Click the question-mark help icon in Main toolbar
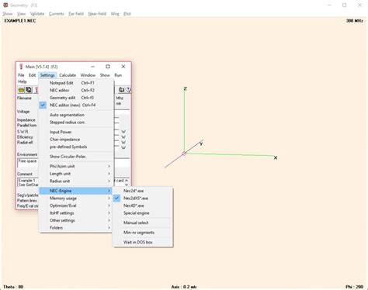This screenshot has height=290, width=368. [128, 90]
